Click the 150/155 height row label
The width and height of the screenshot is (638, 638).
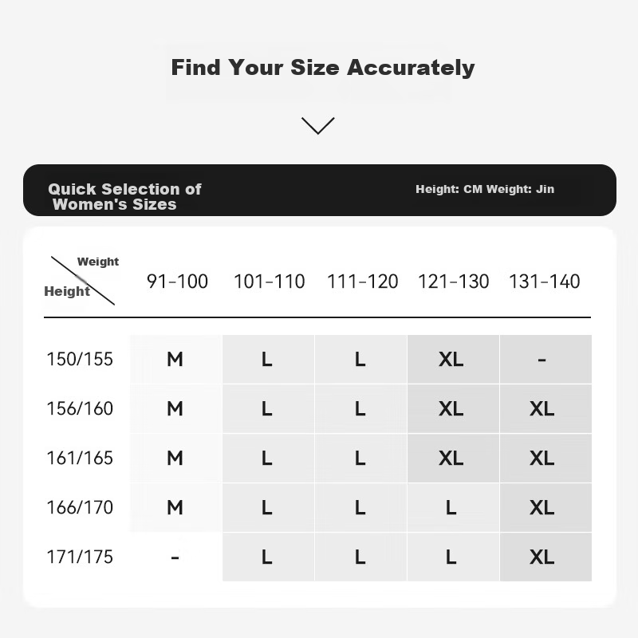click(x=80, y=360)
